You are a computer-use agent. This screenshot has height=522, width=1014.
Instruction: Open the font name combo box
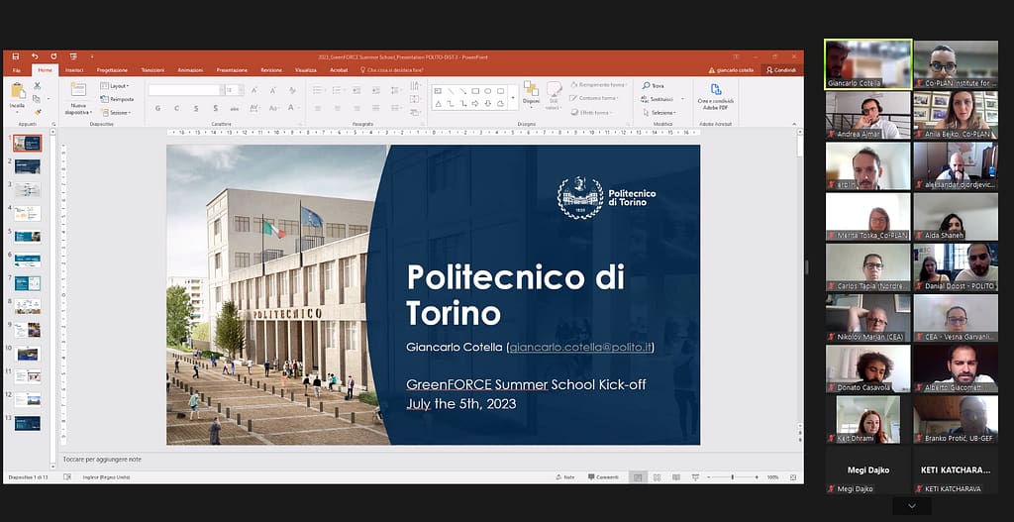[185, 90]
